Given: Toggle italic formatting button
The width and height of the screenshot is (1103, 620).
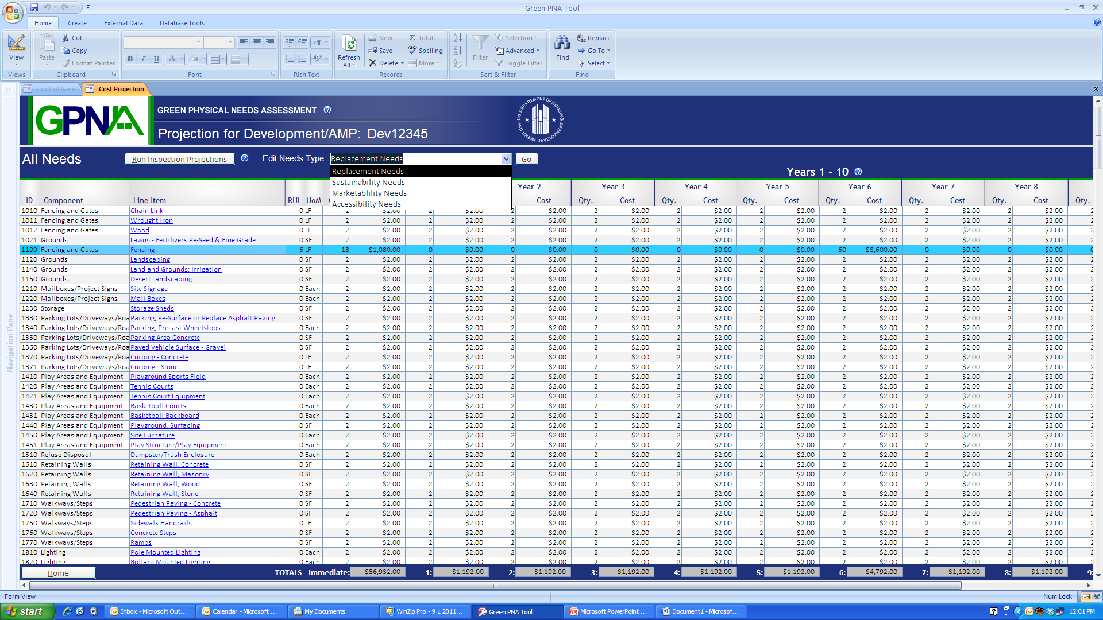Looking at the screenshot, I should (x=143, y=59).
